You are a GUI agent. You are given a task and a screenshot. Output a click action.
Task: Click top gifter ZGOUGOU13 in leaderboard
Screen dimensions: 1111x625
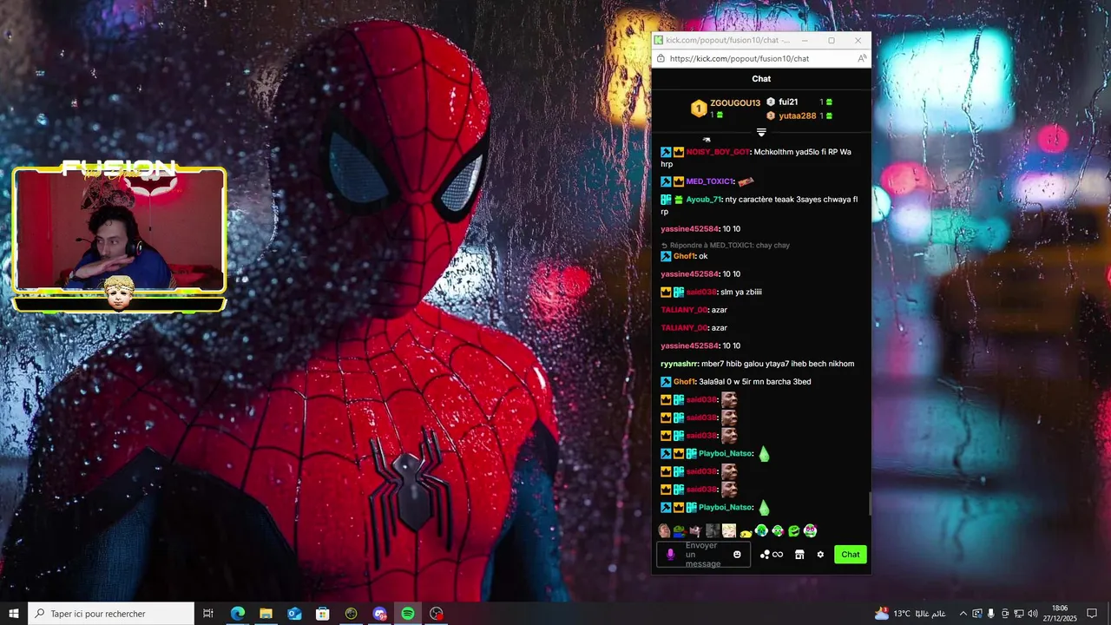735,103
